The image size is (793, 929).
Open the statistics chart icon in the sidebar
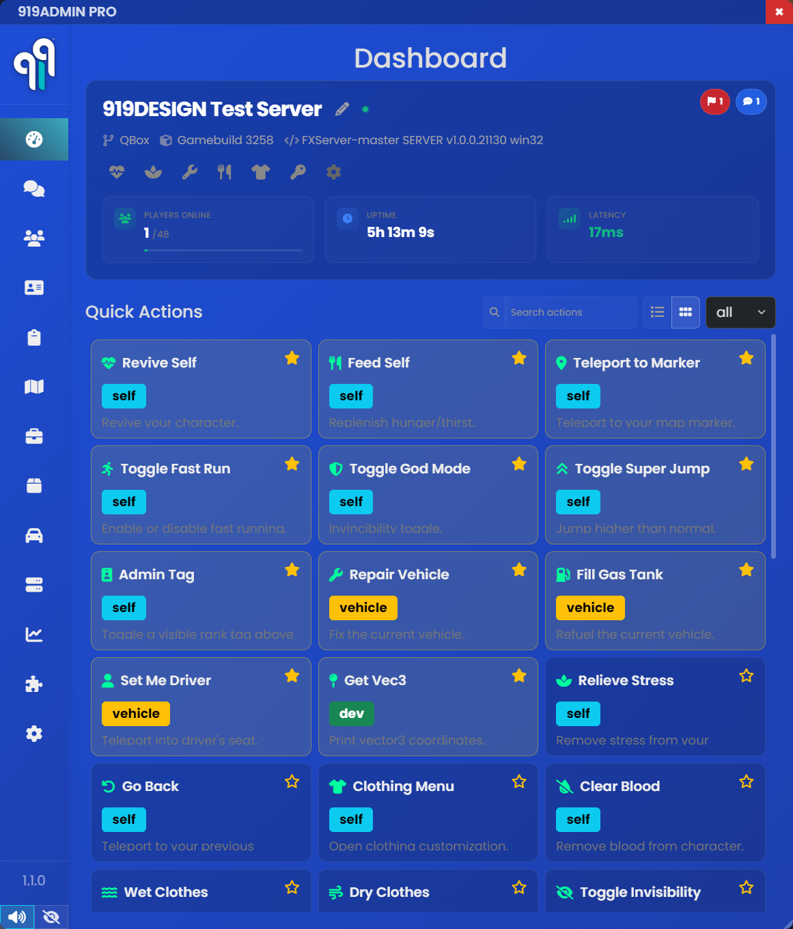coord(34,635)
